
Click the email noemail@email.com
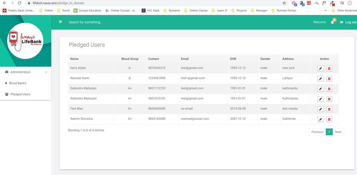pos(195,119)
